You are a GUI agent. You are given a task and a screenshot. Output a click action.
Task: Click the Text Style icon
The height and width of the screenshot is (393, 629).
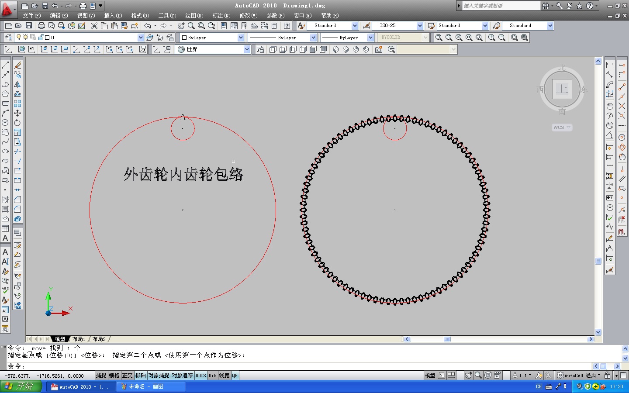[301, 26]
